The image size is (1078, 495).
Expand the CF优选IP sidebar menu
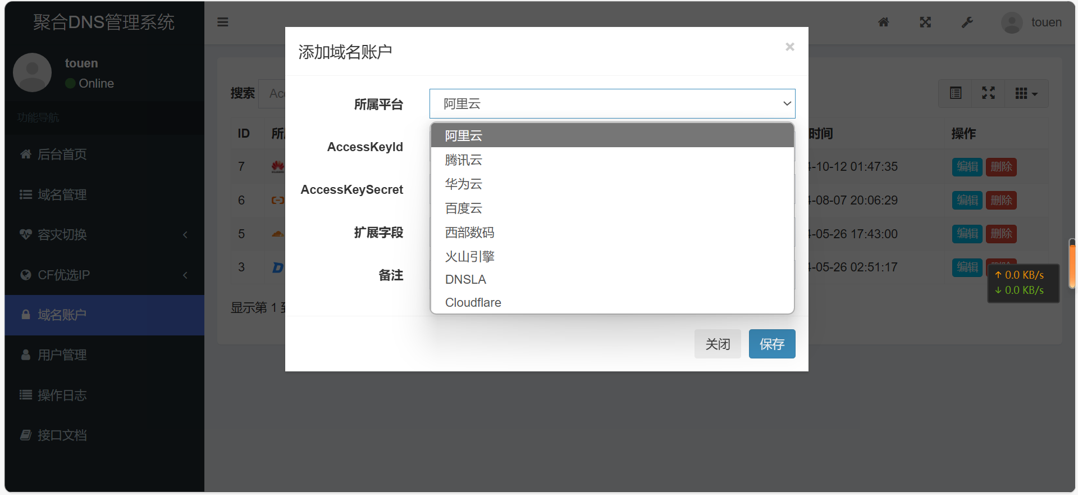pyautogui.click(x=104, y=275)
